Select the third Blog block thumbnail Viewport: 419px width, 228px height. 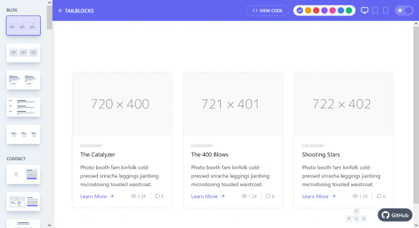pos(24,80)
